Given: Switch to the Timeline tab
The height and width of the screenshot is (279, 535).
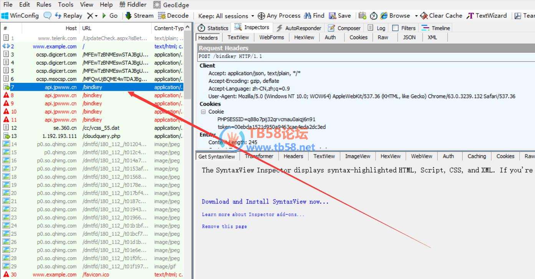Looking at the screenshot, I should (x=436, y=28).
